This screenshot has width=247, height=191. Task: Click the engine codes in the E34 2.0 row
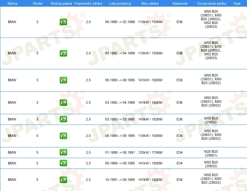pyautogui.click(x=211, y=135)
